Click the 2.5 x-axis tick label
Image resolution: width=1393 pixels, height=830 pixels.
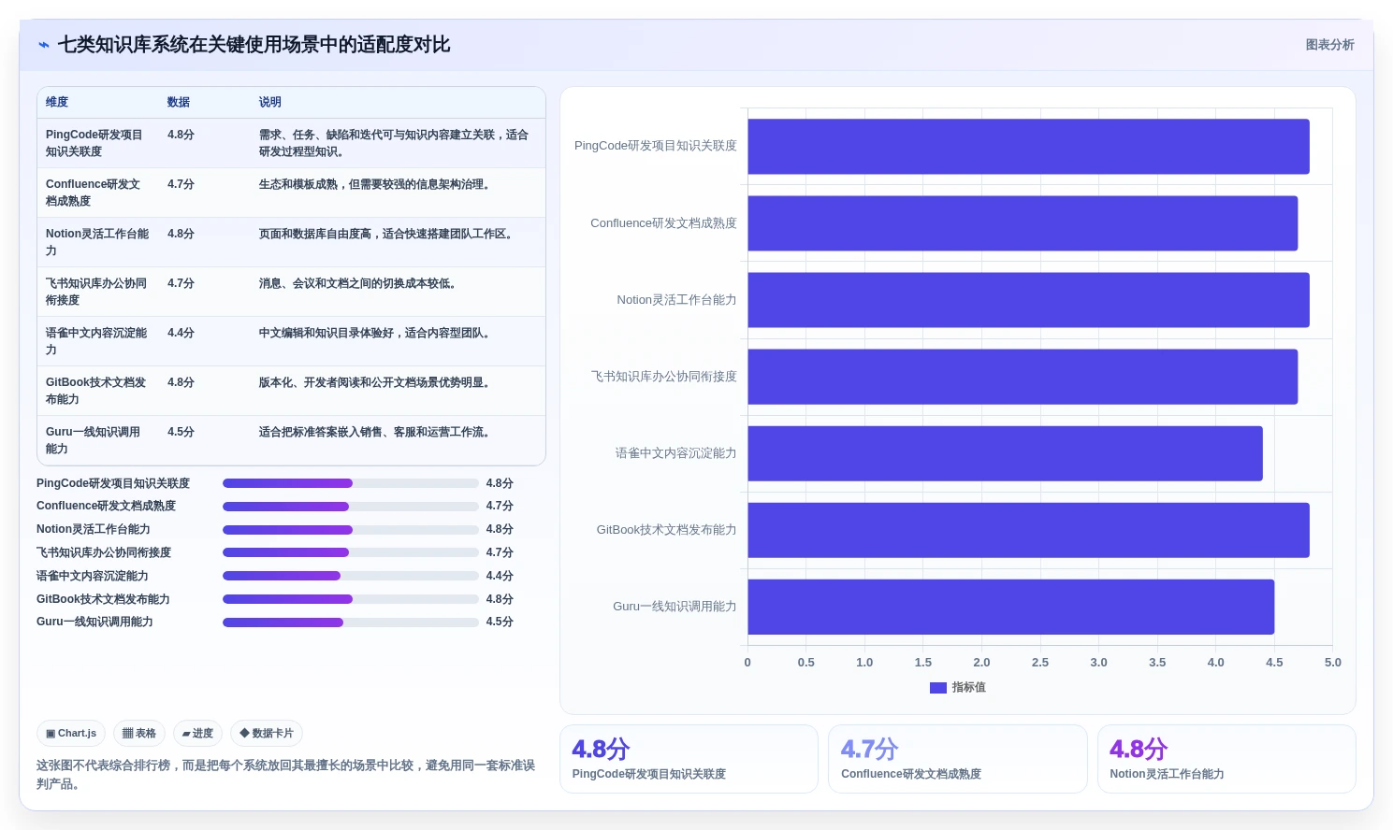(x=1039, y=663)
